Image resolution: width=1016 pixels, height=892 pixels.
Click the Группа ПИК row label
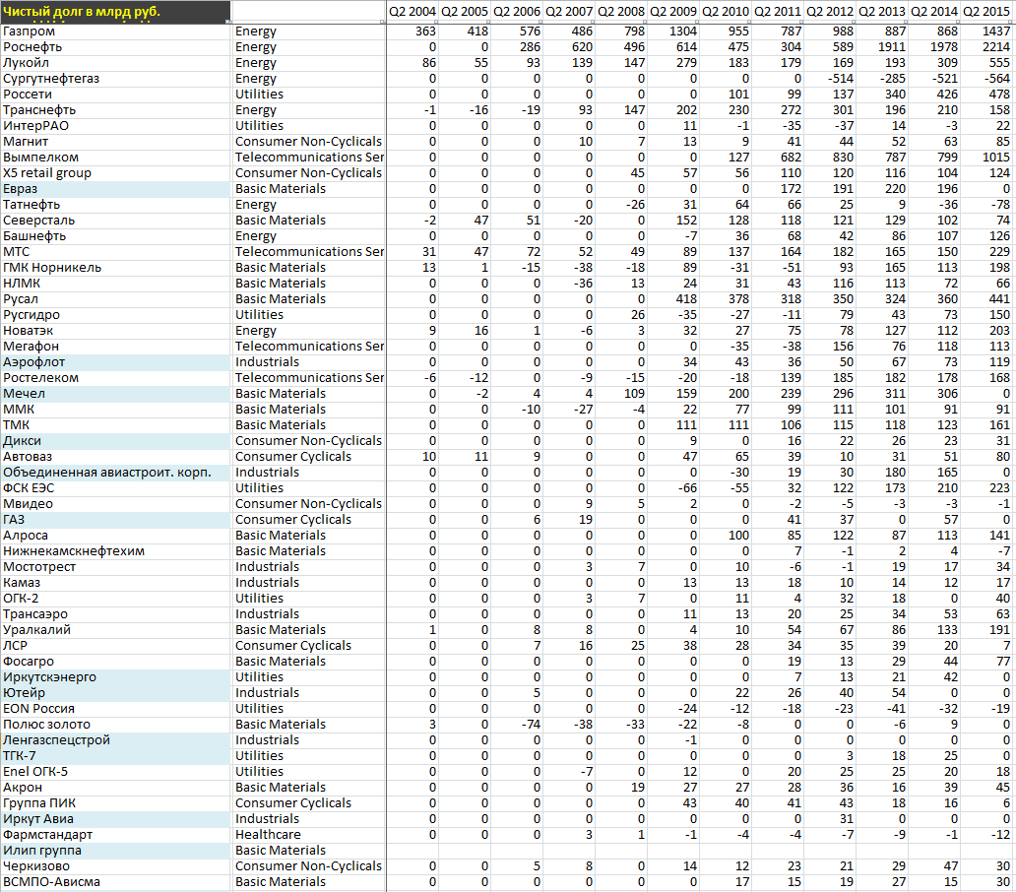[x=115, y=804]
